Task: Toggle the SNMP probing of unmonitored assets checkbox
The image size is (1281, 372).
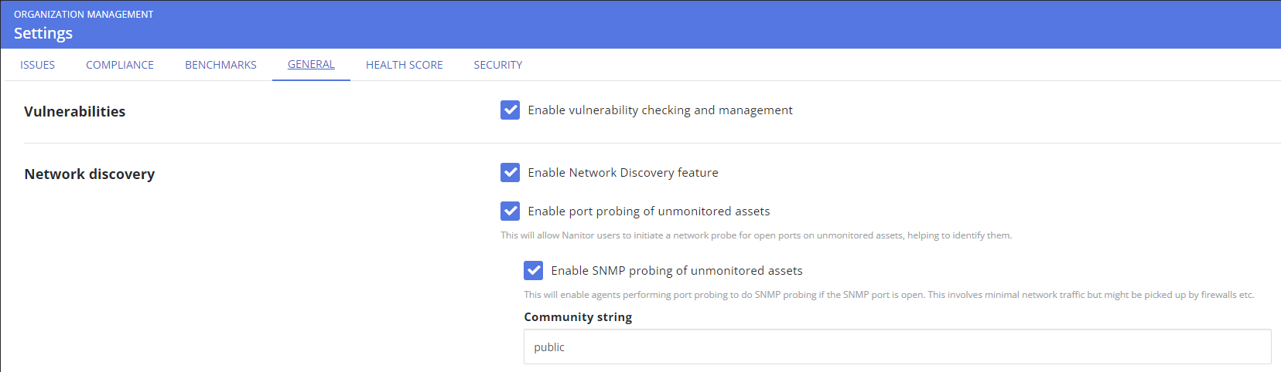Action: [534, 271]
